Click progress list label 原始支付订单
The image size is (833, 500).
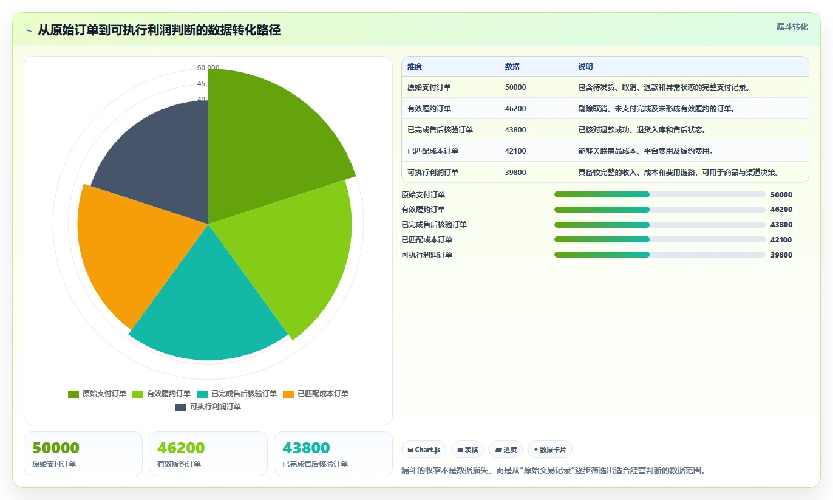[423, 195]
